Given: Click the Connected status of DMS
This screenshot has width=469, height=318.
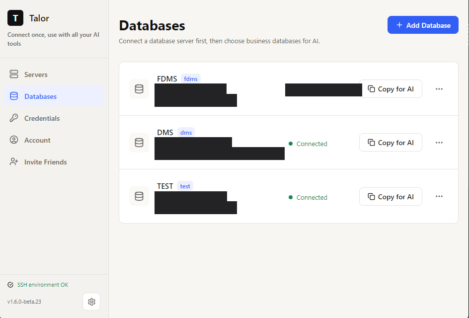Looking at the screenshot, I should point(308,144).
